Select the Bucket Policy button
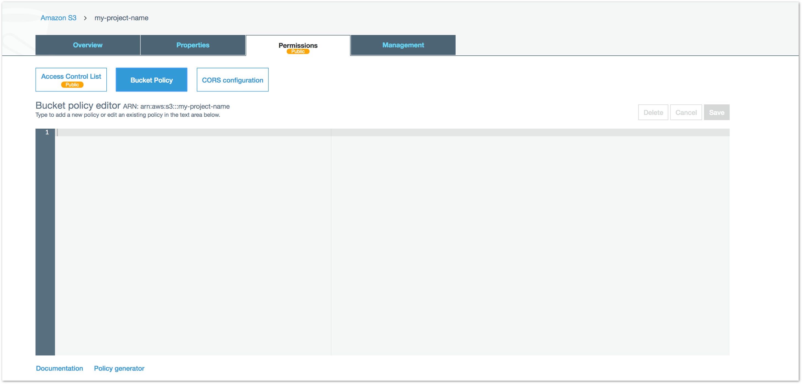Viewport: 802px width, 384px height. pyautogui.click(x=151, y=80)
